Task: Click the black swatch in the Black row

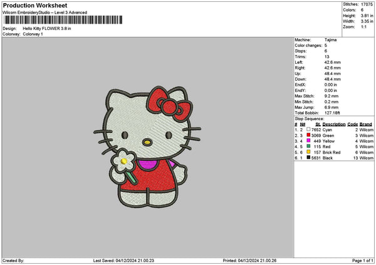Action: pos(308,157)
